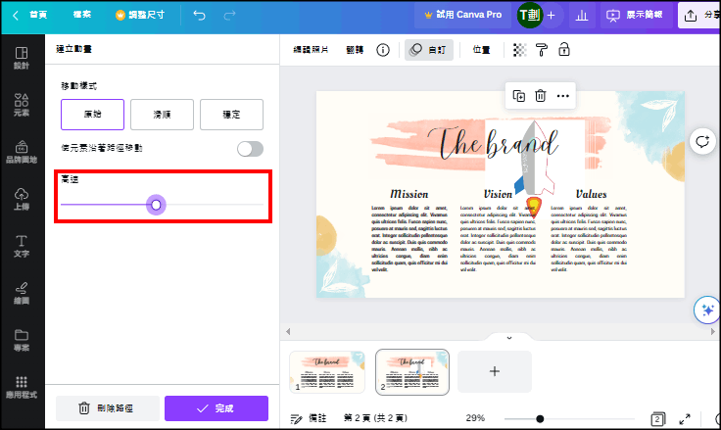Click the undo arrow icon
721x430 pixels.
[199, 16]
